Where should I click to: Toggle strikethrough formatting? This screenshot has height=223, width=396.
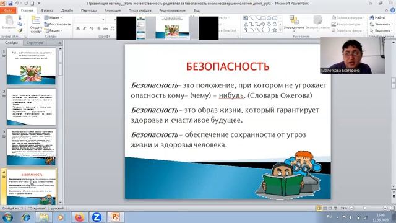106,28
